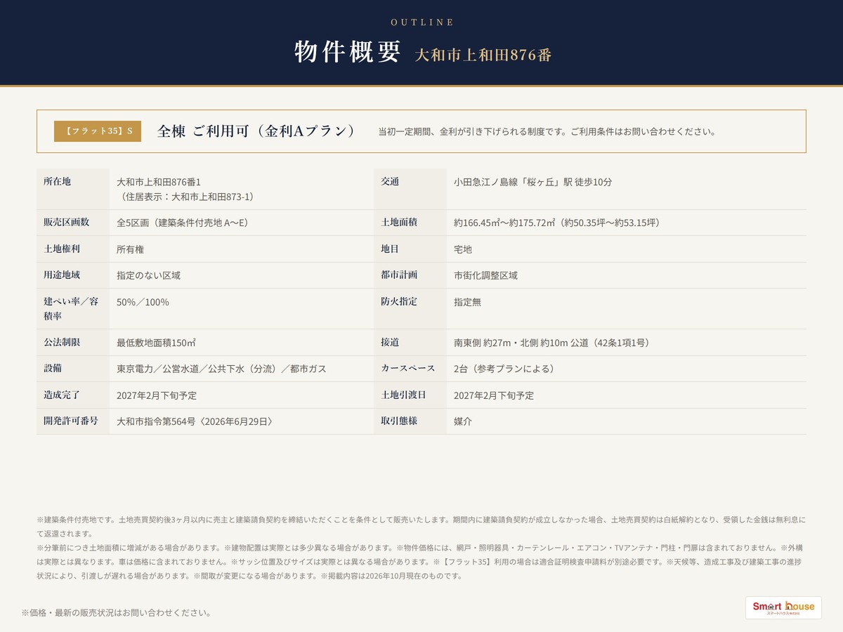
Task: Click the カースペース label
Action: click(408, 369)
